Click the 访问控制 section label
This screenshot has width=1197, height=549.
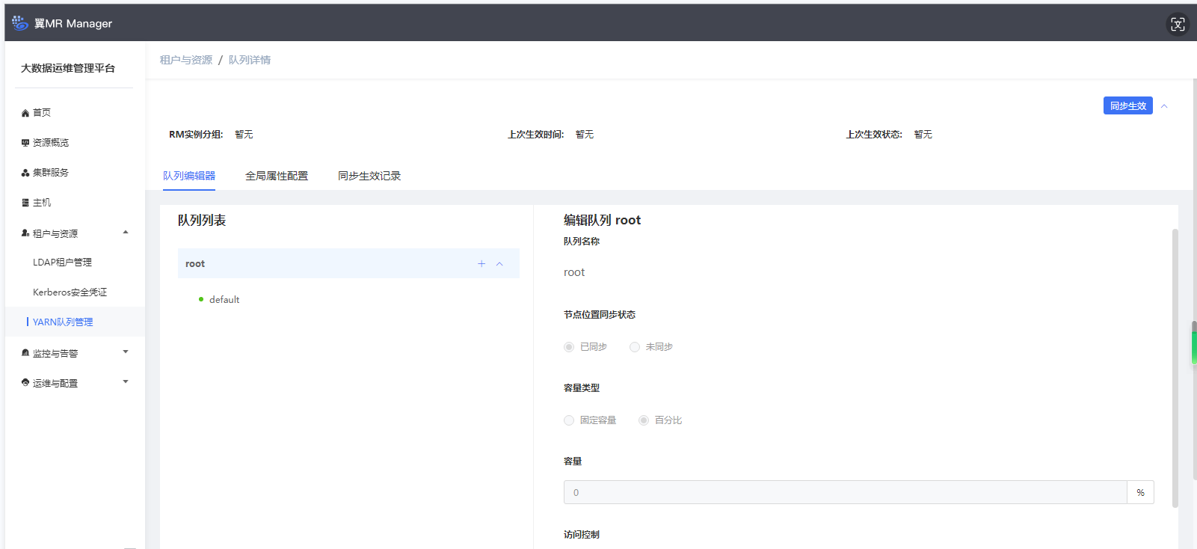(x=582, y=535)
